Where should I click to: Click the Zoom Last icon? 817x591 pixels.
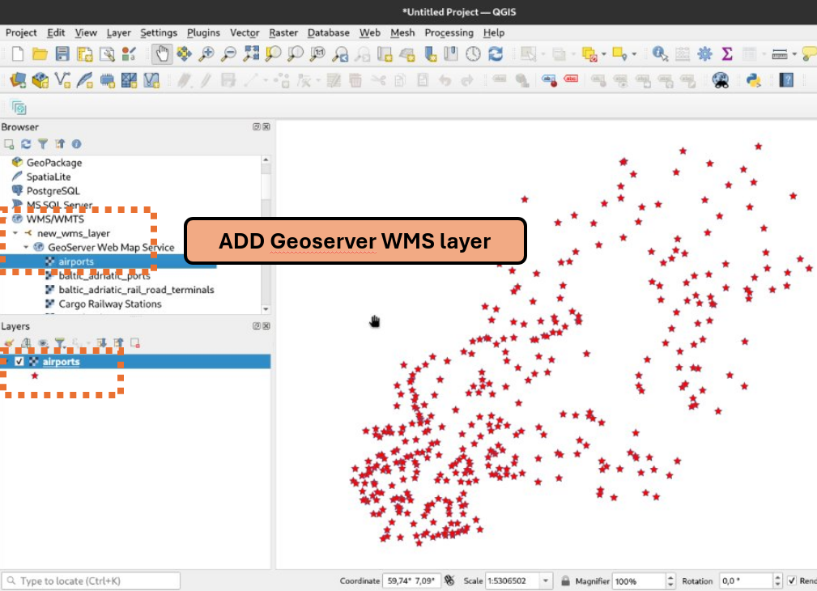(340, 53)
